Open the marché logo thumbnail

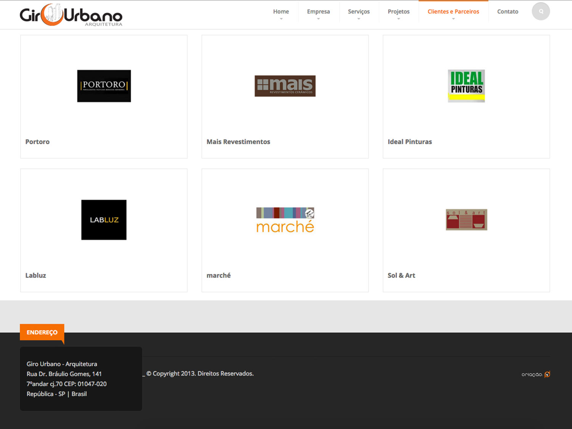[285, 220]
